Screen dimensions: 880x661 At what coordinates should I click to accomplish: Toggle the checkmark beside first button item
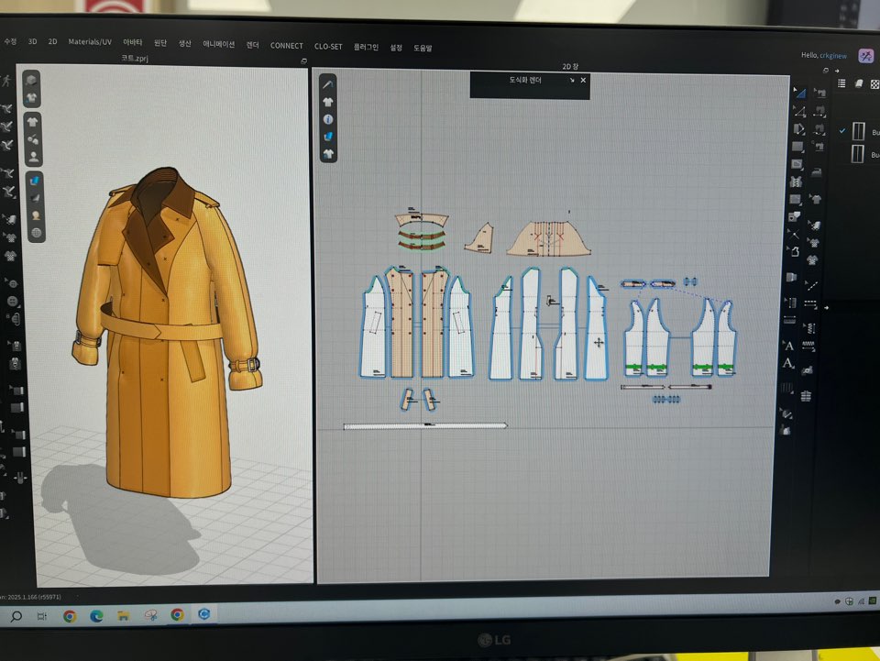coord(842,131)
